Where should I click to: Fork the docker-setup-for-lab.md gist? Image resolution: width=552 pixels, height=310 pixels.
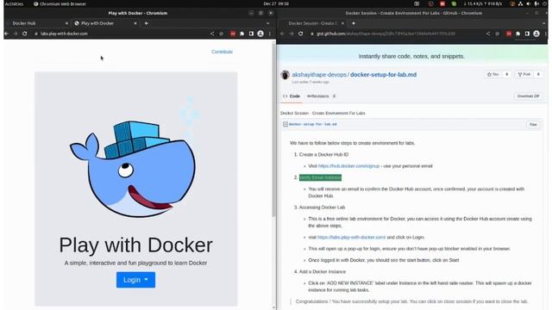coord(524,75)
